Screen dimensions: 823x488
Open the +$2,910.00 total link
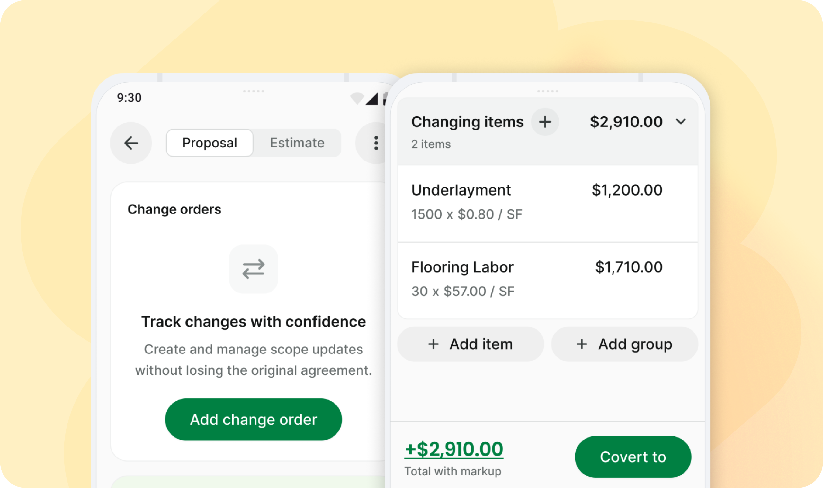point(453,449)
